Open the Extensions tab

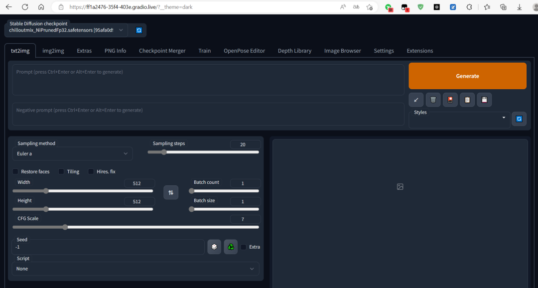(419, 51)
